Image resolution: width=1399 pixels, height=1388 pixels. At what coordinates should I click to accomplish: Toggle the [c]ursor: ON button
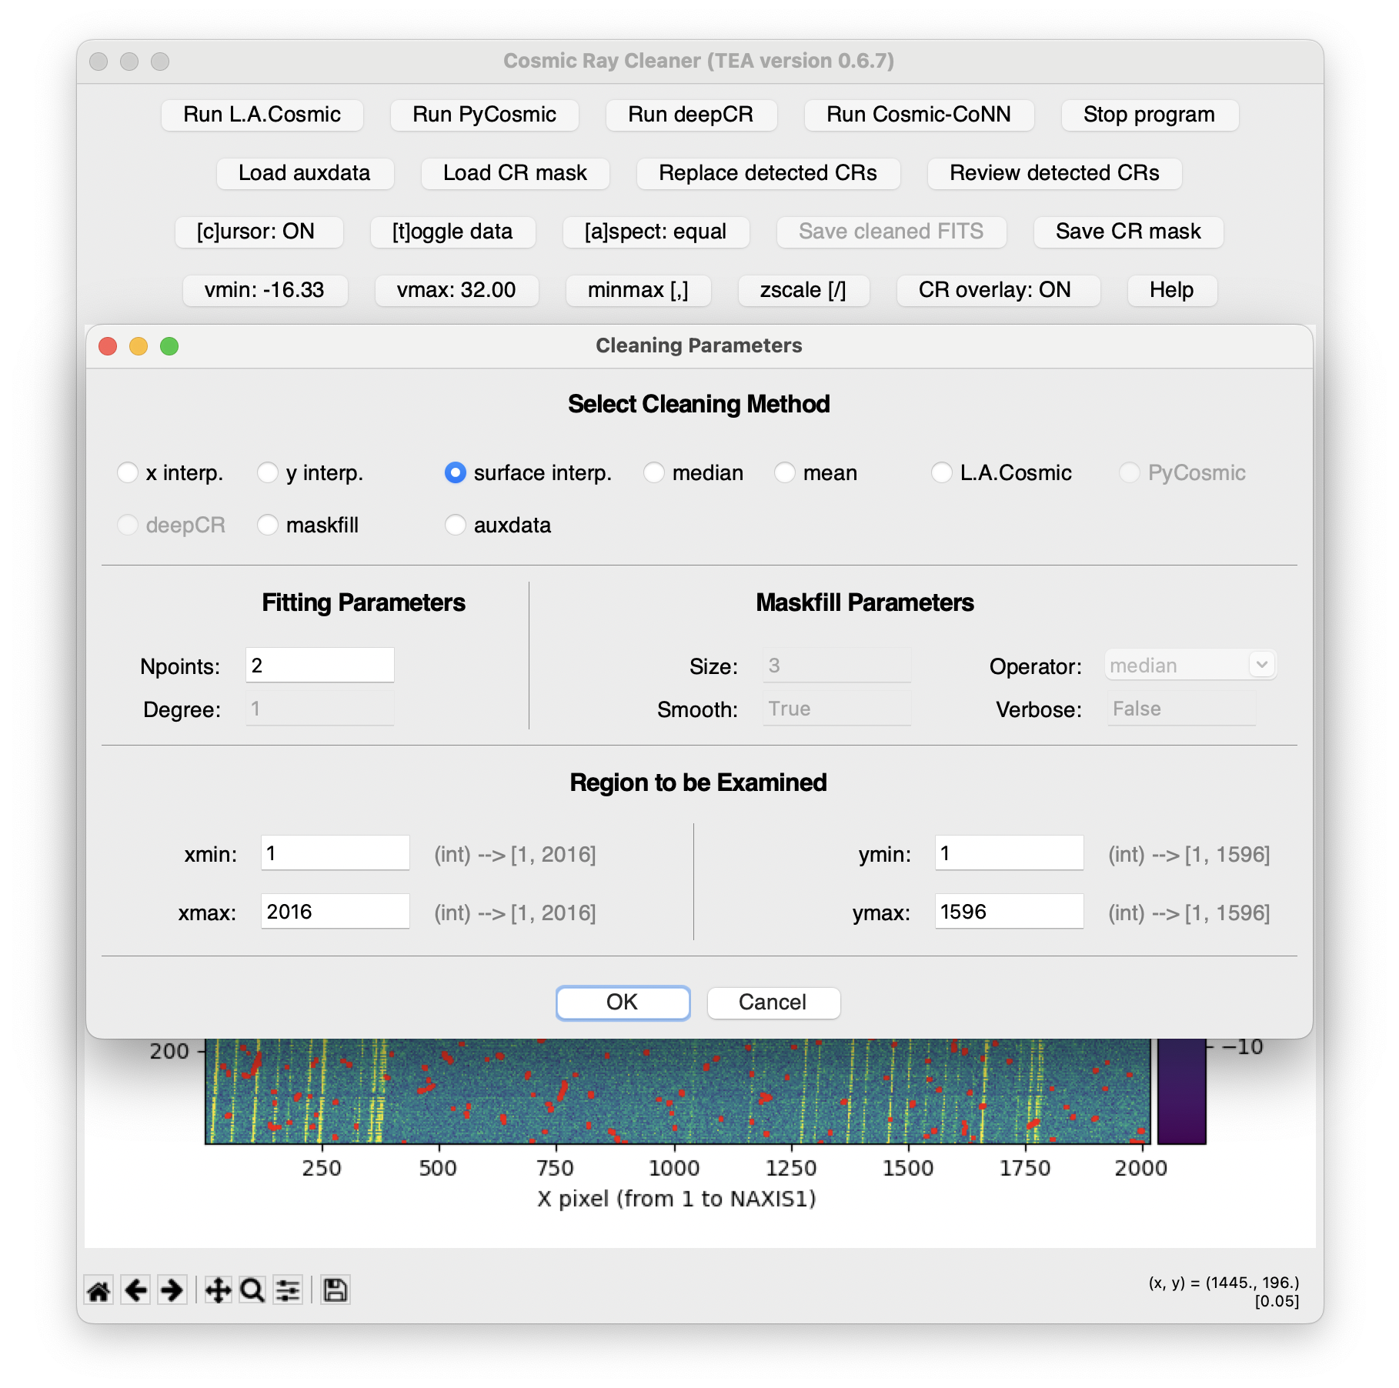tap(256, 232)
